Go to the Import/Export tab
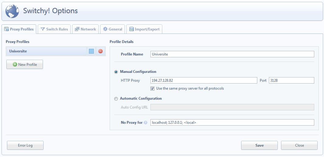 click(144, 29)
